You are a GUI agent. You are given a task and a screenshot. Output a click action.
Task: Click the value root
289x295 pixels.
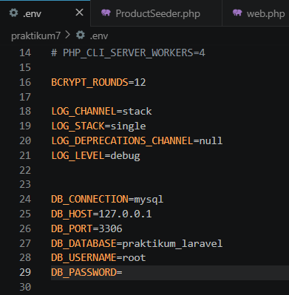click(135, 258)
